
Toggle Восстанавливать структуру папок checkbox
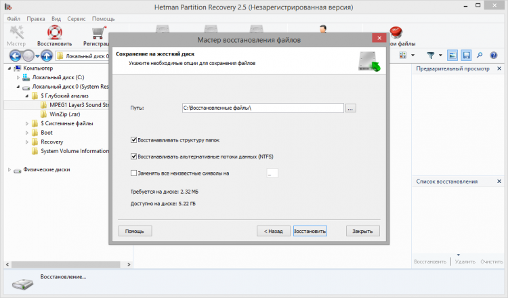(x=133, y=140)
